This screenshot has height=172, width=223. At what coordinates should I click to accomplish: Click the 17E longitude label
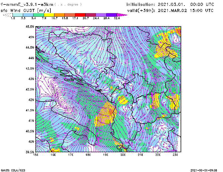(71, 155)
